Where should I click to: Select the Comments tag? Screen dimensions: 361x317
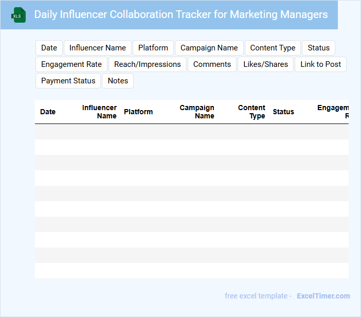coord(212,64)
